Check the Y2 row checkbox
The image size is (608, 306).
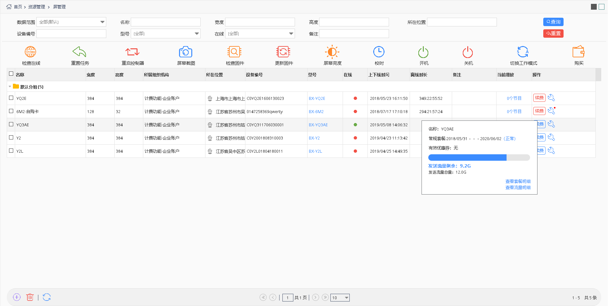click(11, 137)
